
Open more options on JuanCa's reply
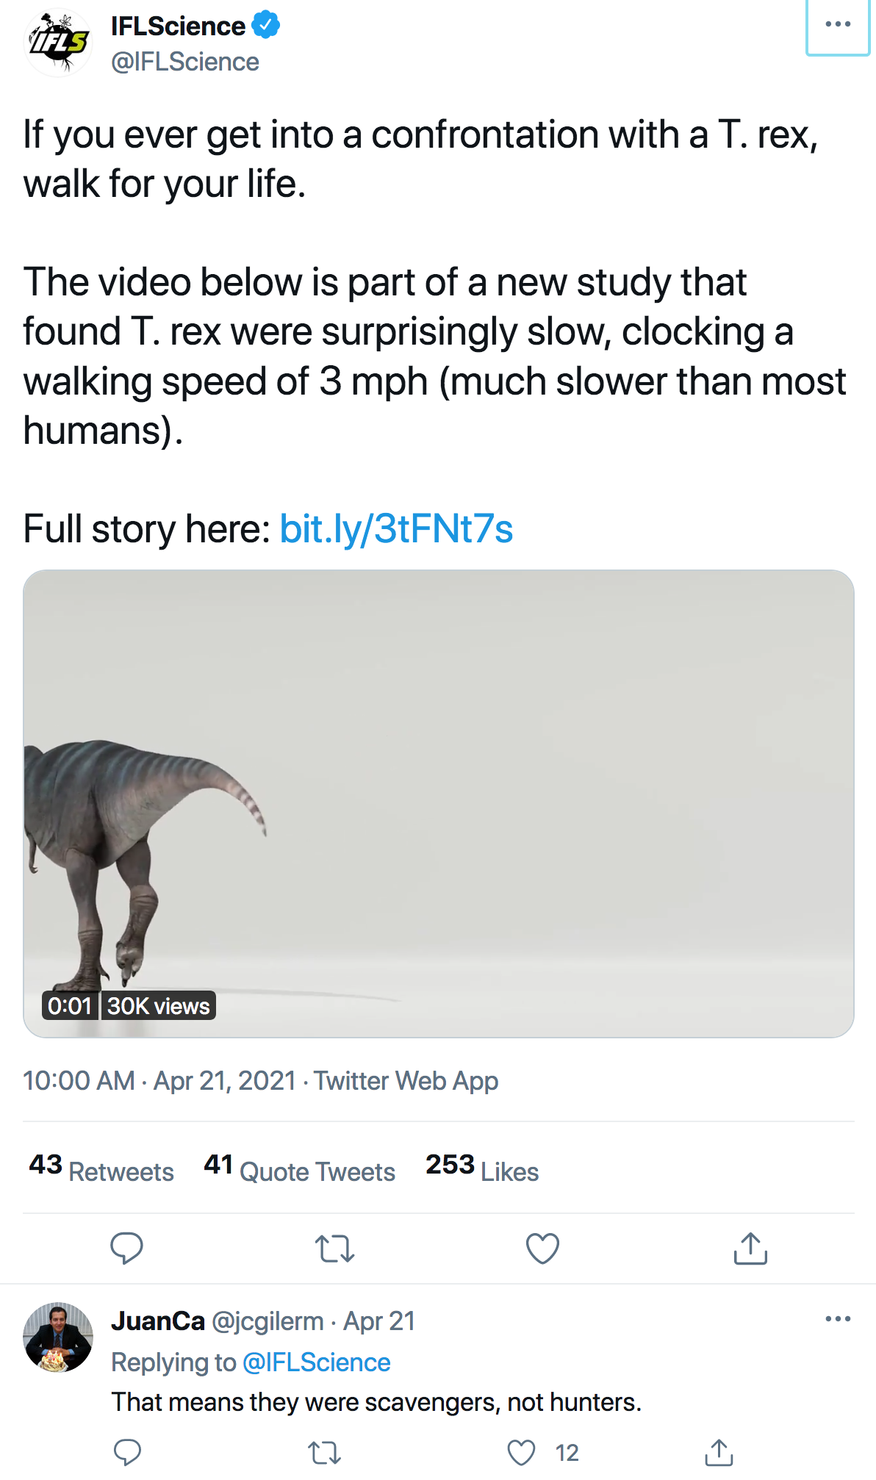coord(838,1319)
